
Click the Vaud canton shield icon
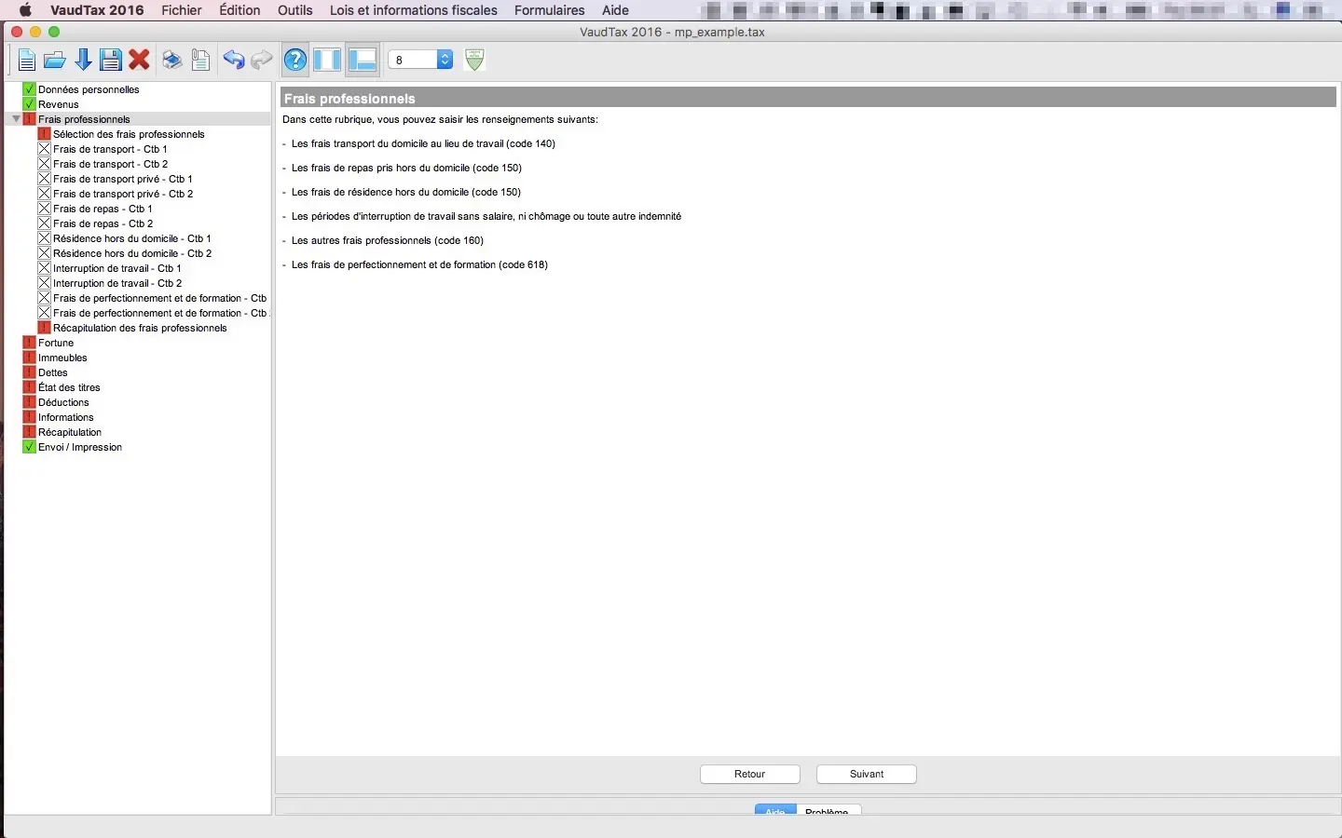[x=474, y=61]
